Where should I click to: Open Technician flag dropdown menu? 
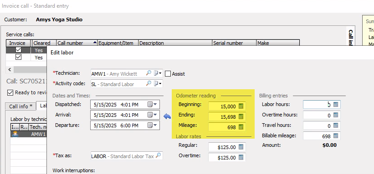coord(158,73)
